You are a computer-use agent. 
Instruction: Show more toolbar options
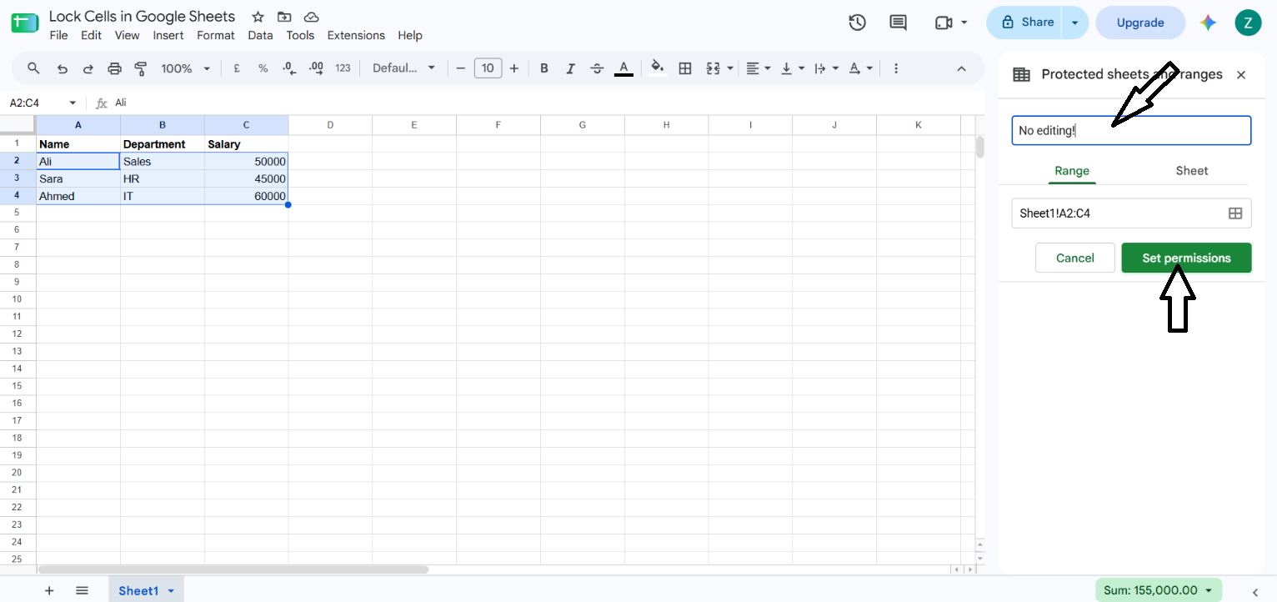pyautogui.click(x=896, y=68)
